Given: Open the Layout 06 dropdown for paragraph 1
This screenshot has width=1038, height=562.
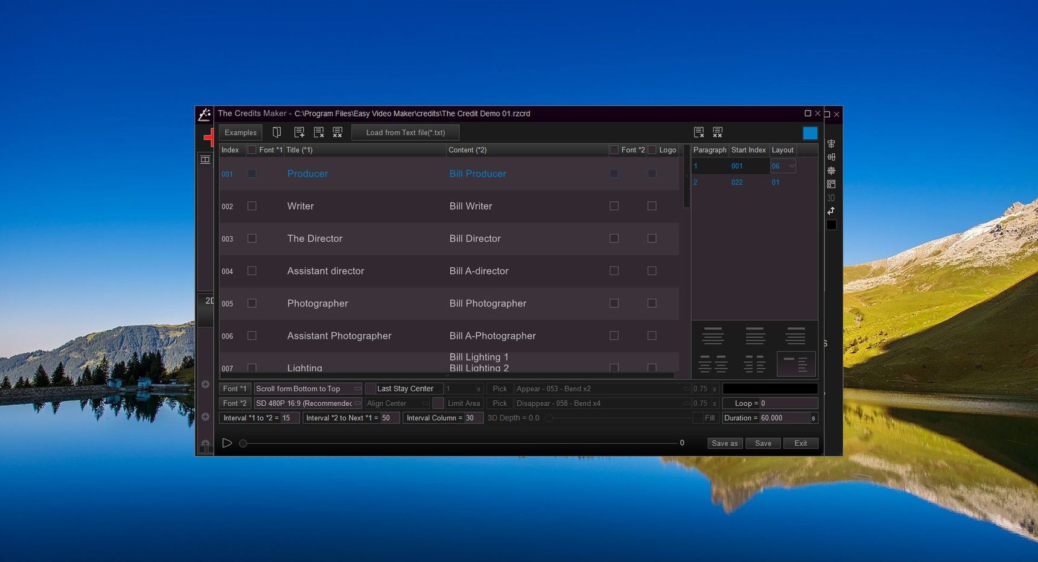Looking at the screenshot, I should pos(783,166).
